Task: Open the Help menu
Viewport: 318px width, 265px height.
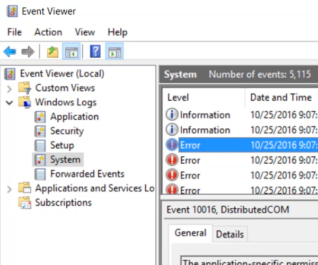Action: 118,32
